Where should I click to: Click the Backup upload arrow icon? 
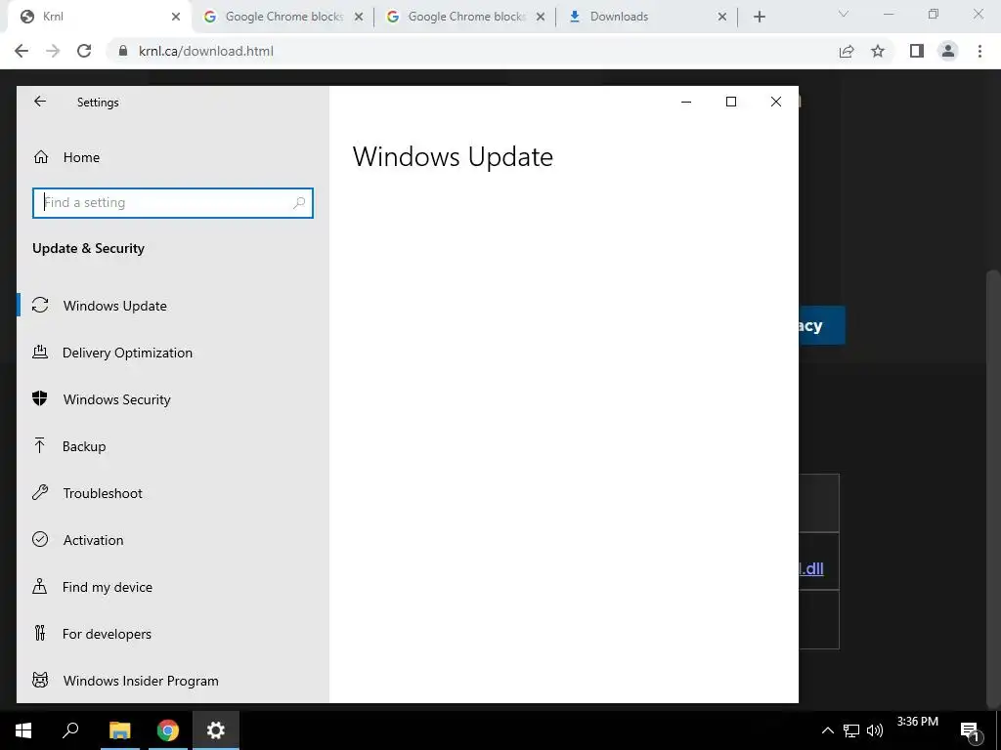click(39, 445)
